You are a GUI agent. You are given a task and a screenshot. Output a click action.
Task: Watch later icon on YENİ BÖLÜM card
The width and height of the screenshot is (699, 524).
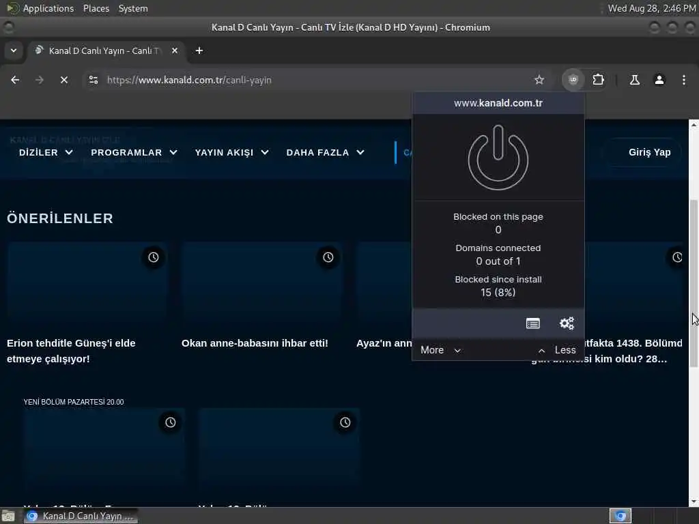170,422
